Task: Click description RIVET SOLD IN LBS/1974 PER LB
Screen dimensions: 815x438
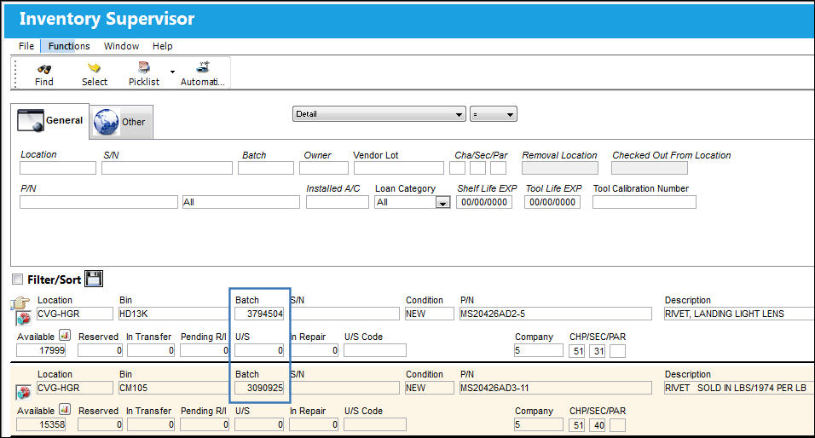Action: [x=738, y=388]
